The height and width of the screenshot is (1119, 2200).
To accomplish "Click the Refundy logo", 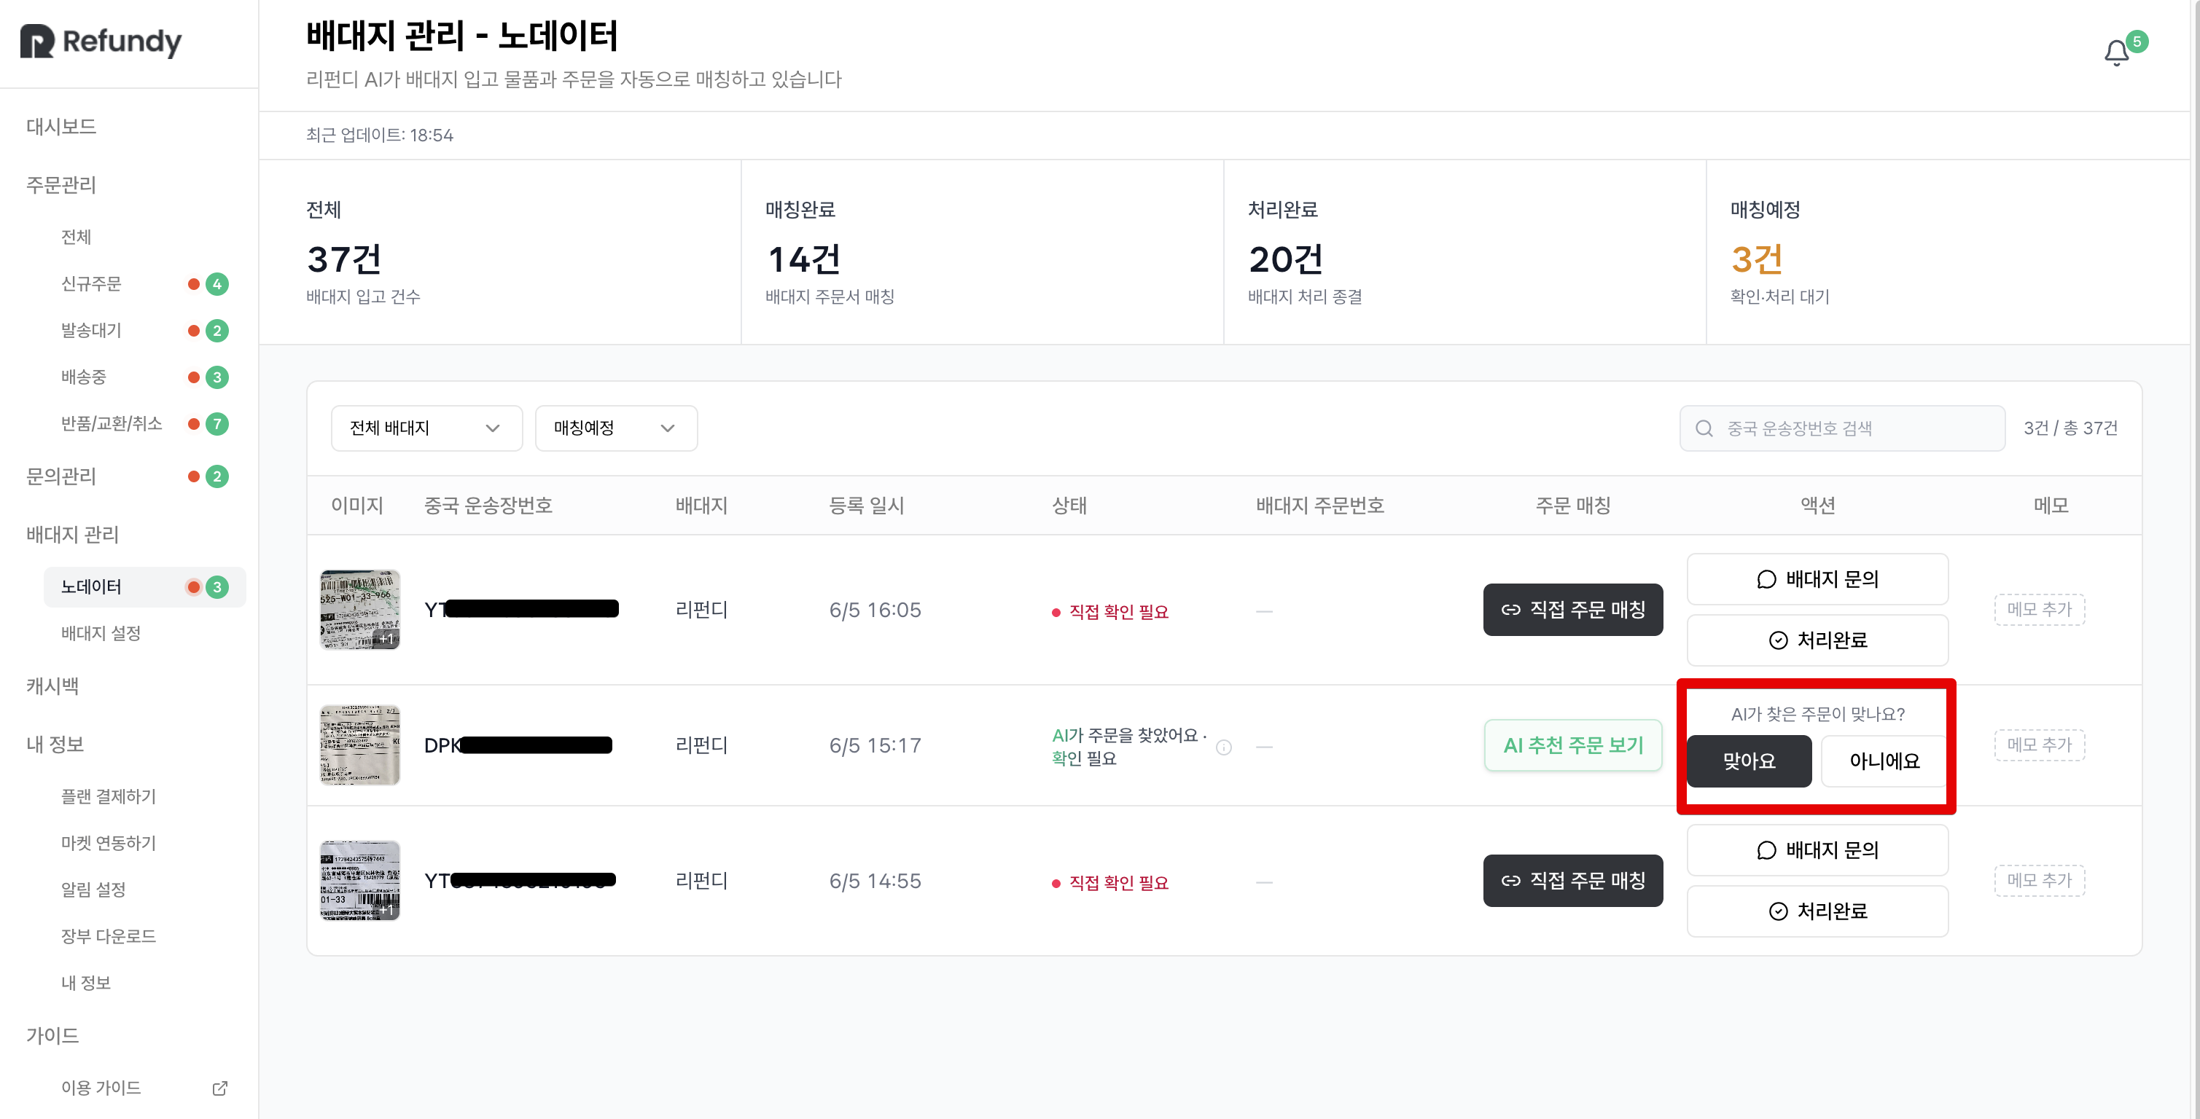I will 101,41.
